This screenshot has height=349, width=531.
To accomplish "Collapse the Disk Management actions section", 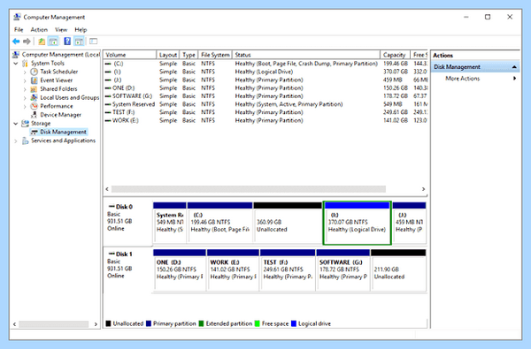I will coord(514,67).
